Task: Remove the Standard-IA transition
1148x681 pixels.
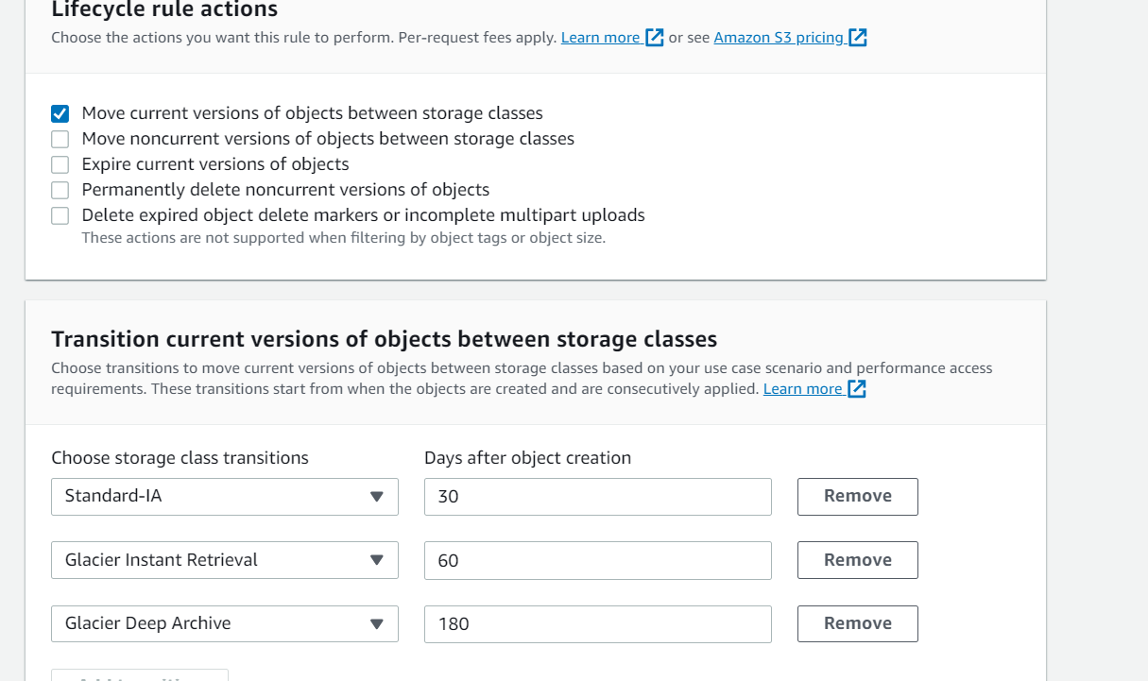Action: [858, 497]
